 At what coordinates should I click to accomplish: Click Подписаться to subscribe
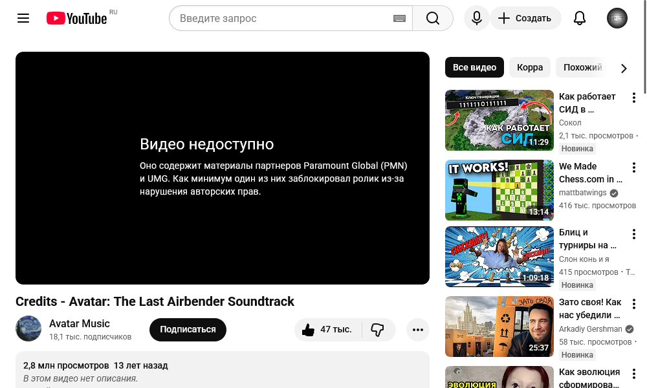(x=188, y=329)
